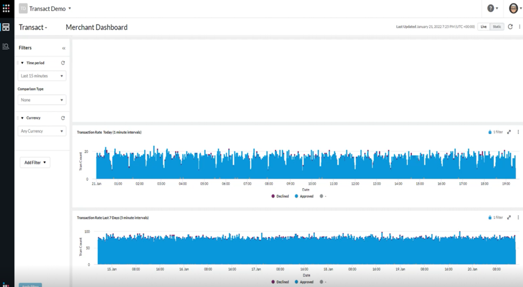
Task: Open the help menu next to your avatar
Action: pos(491,8)
